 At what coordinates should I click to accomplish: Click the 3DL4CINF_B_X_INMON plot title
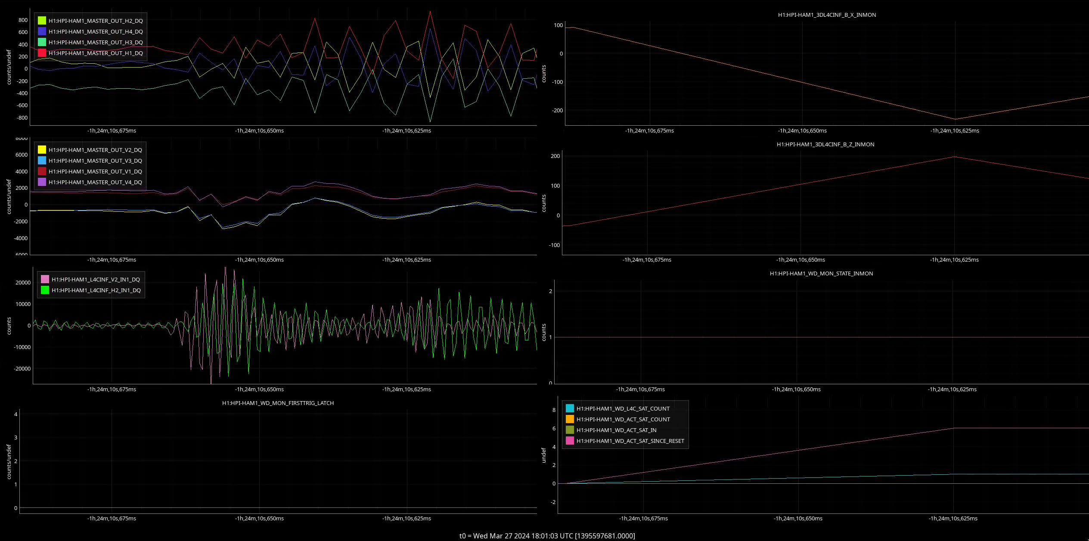pyautogui.click(x=826, y=15)
